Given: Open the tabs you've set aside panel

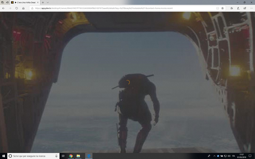Looking at the screenshot, I should point(3,3).
